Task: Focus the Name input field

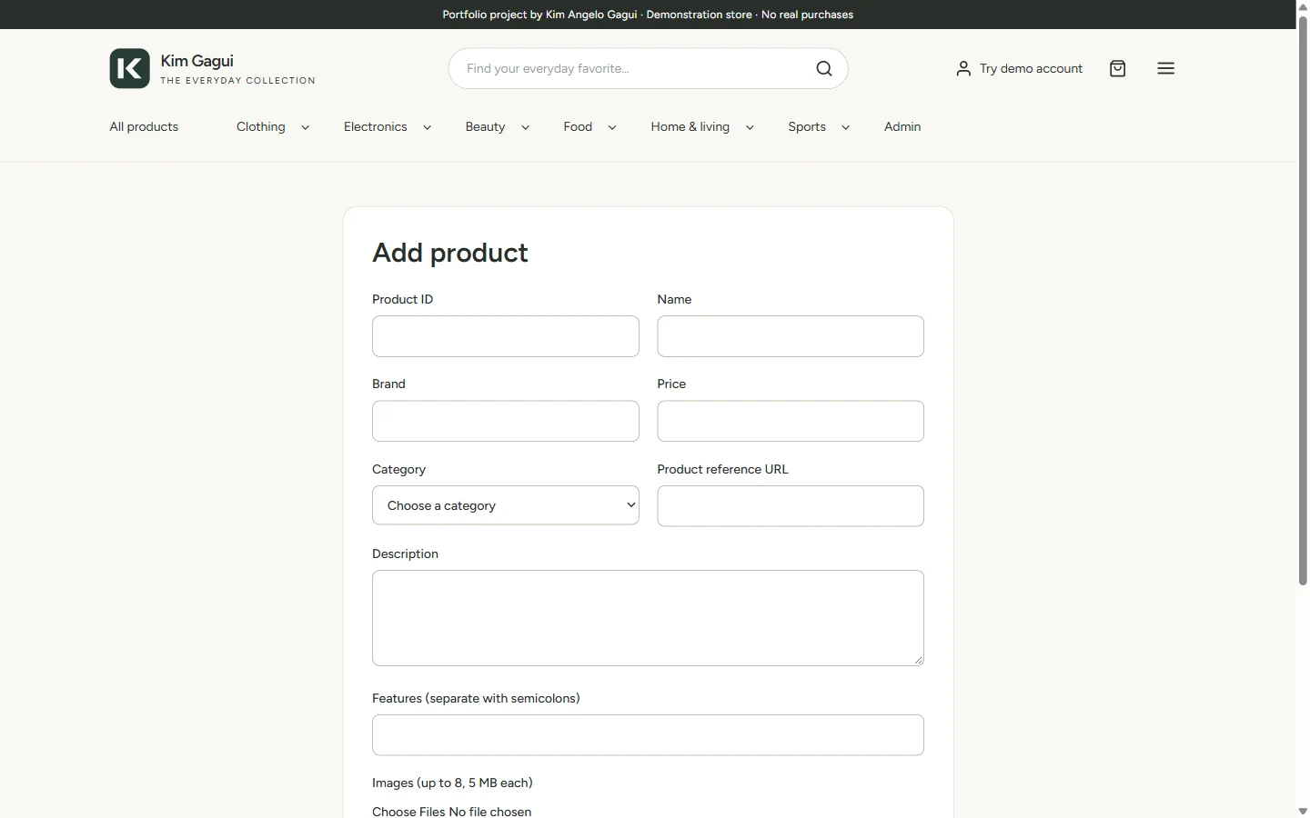Action: 791,336
